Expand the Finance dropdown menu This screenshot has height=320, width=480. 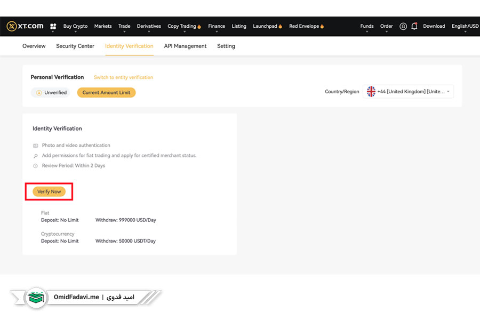coord(217,26)
